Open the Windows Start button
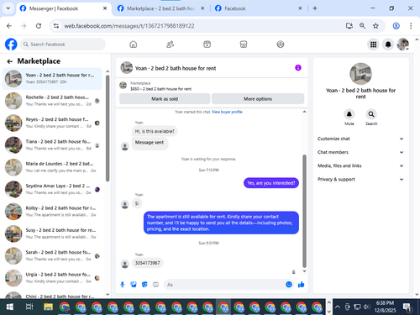 coord(9,307)
